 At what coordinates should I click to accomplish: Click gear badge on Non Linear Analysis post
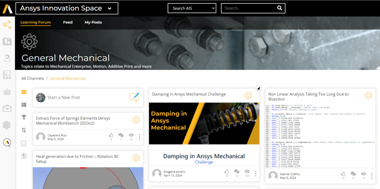tap(368, 96)
